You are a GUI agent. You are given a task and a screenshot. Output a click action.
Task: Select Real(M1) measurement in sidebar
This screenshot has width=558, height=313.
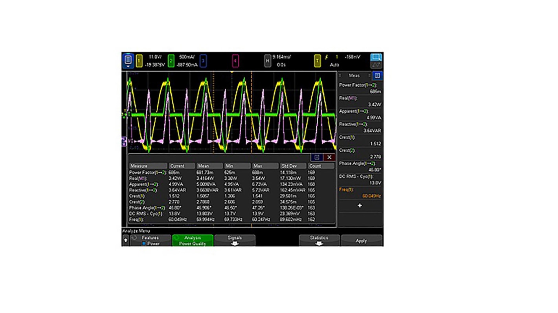click(360, 101)
